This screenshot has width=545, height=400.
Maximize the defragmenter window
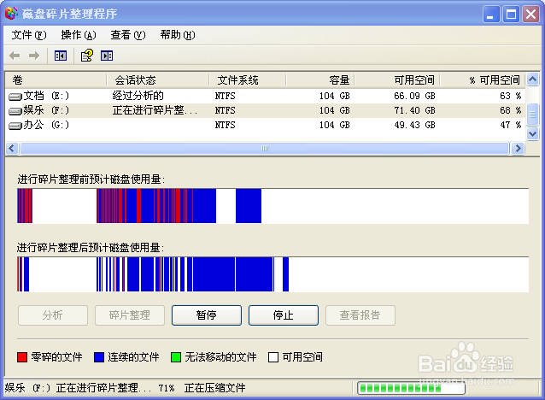511,15
